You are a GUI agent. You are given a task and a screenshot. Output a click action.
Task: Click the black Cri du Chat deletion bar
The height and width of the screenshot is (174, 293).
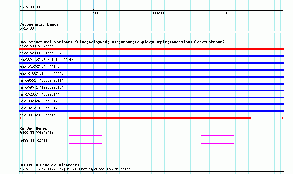pos(151,172)
